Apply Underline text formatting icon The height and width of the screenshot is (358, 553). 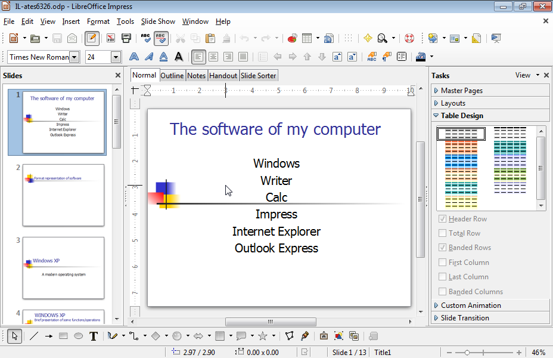point(164,57)
